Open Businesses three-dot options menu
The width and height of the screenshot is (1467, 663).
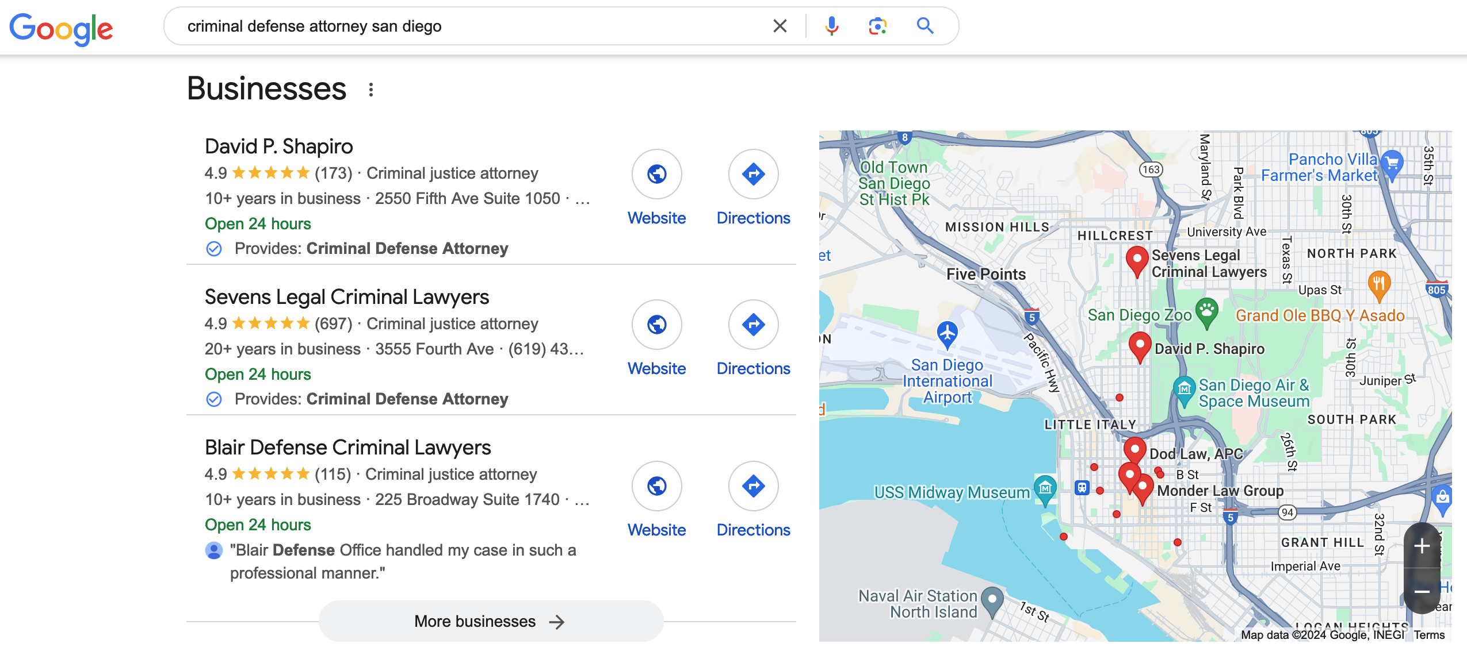[371, 90]
